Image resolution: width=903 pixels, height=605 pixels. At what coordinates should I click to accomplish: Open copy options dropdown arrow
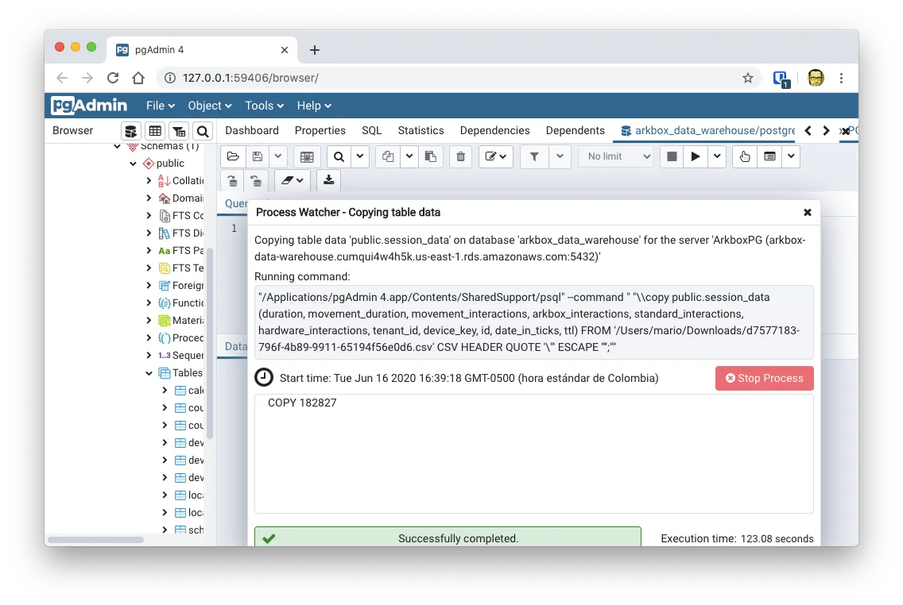[x=409, y=156]
